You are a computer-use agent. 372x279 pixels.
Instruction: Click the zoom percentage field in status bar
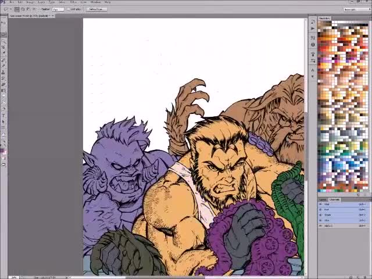tap(14, 277)
